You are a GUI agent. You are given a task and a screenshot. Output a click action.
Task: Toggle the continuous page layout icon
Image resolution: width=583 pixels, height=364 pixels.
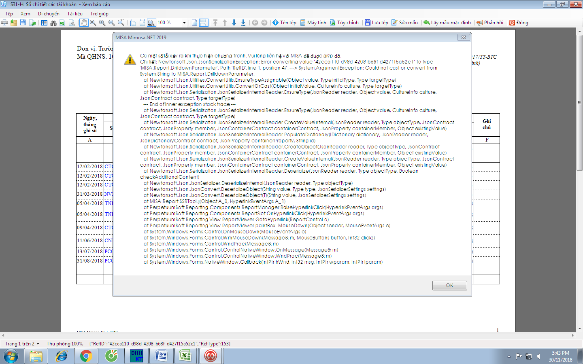[204, 23]
